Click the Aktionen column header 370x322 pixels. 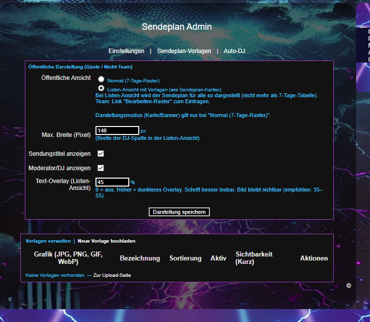(314, 258)
